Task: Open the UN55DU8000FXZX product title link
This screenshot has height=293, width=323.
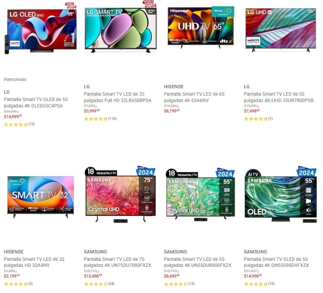Action: 197,262
